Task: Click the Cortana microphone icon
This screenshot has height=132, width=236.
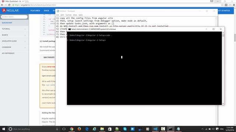Action: coord(57,129)
